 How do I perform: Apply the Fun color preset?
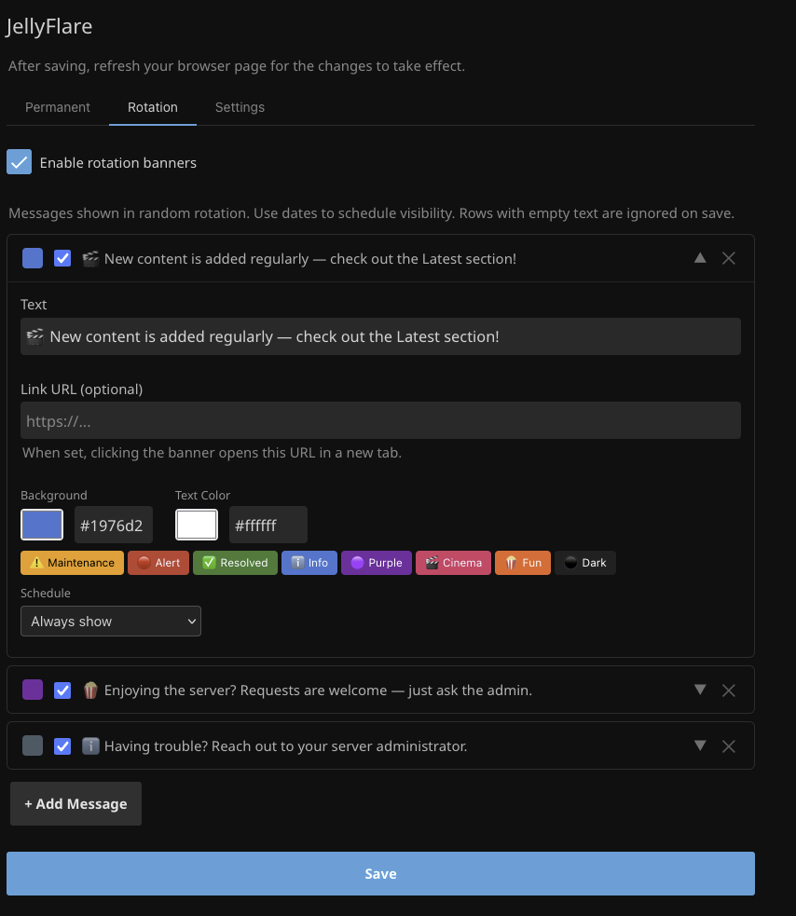pyautogui.click(x=523, y=563)
